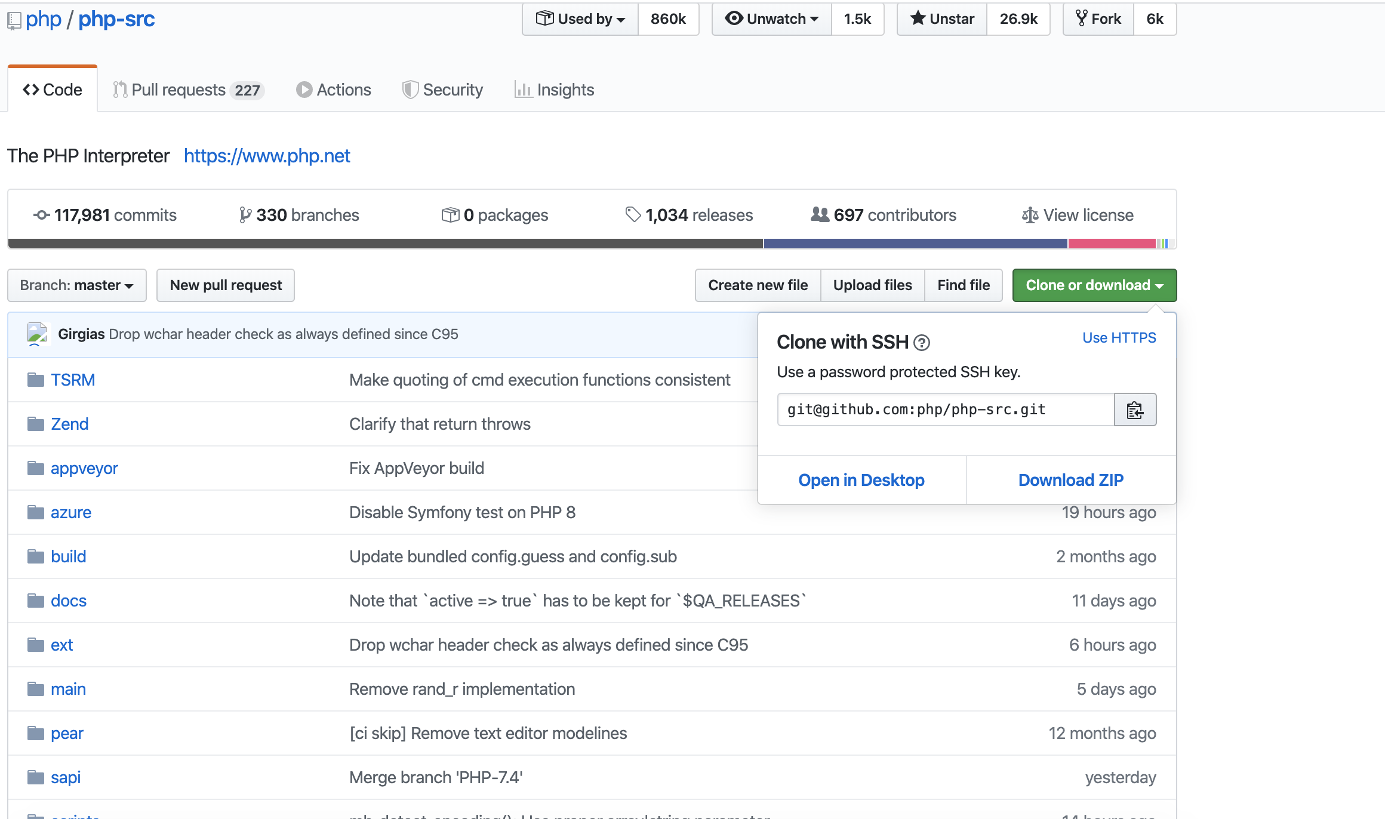
Task: Switch to the Code tab
Action: click(53, 90)
